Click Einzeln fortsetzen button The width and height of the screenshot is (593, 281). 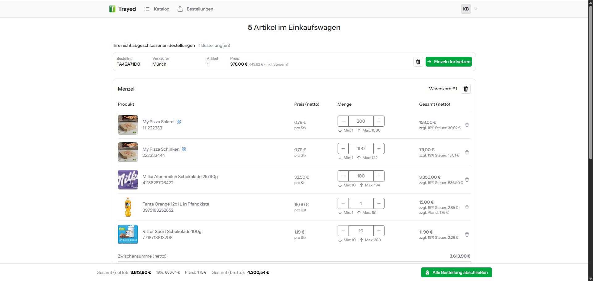(x=448, y=62)
